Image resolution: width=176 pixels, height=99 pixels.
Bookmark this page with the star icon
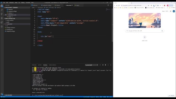click(148, 5)
